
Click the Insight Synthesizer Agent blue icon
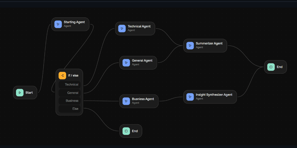tap(190, 97)
